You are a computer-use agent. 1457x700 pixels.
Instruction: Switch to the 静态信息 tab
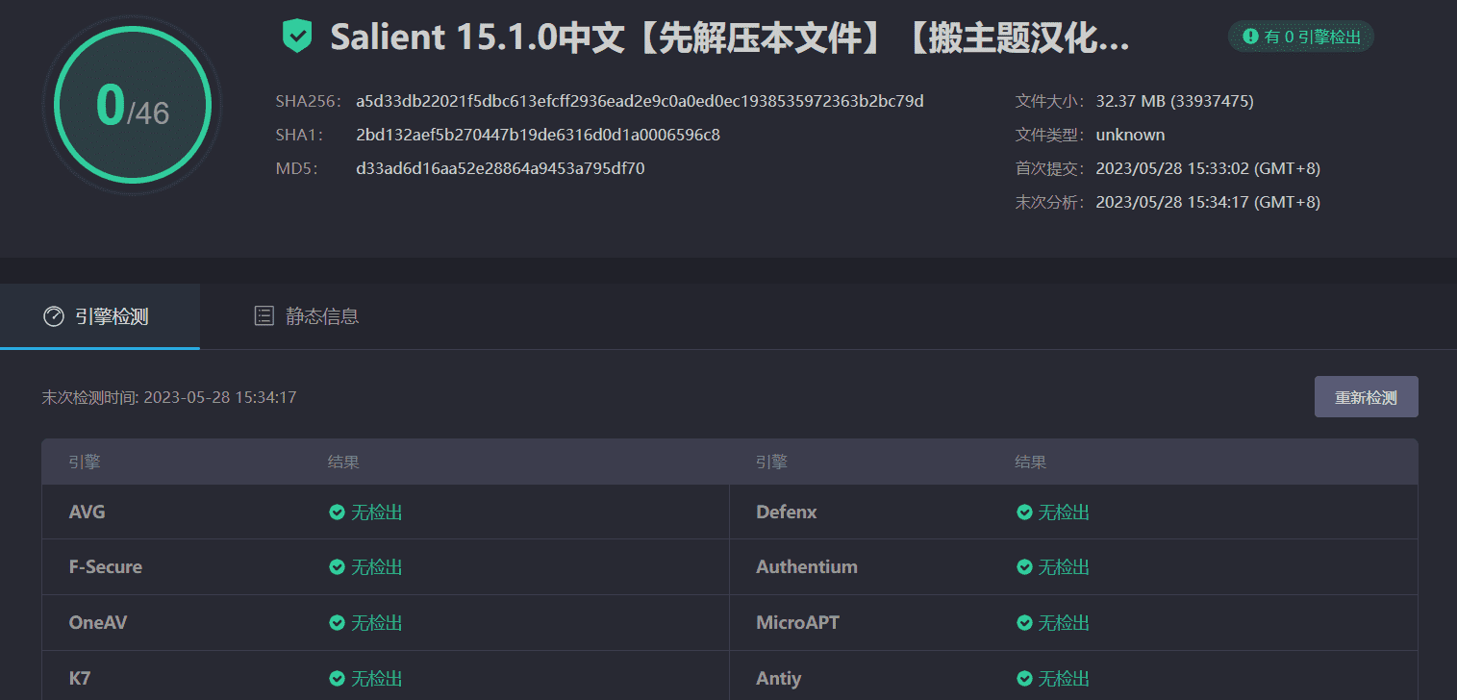(x=306, y=316)
